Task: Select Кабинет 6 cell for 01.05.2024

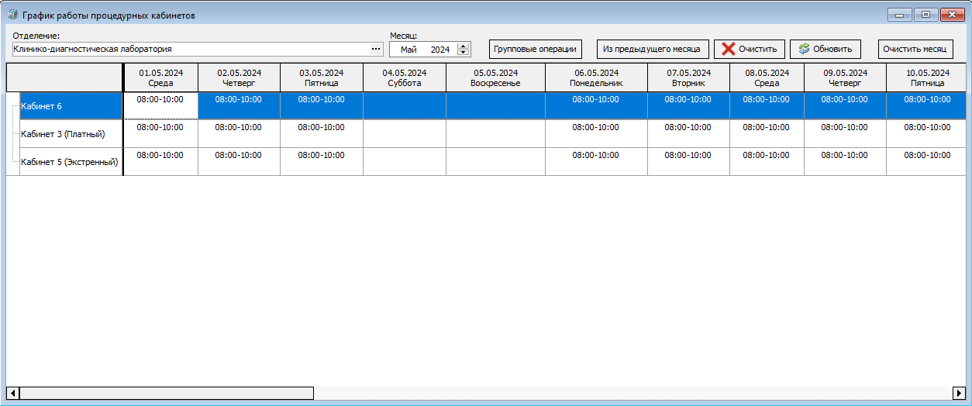Action: click(160, 105)
